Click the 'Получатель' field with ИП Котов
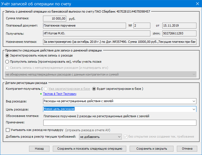Image resolution: width=202 pixels, height=155 pixels. point(96,34)
